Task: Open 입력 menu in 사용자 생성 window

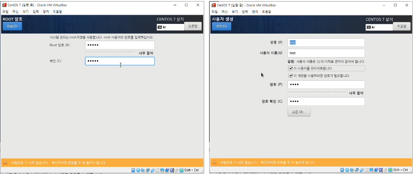Action: 245,12
